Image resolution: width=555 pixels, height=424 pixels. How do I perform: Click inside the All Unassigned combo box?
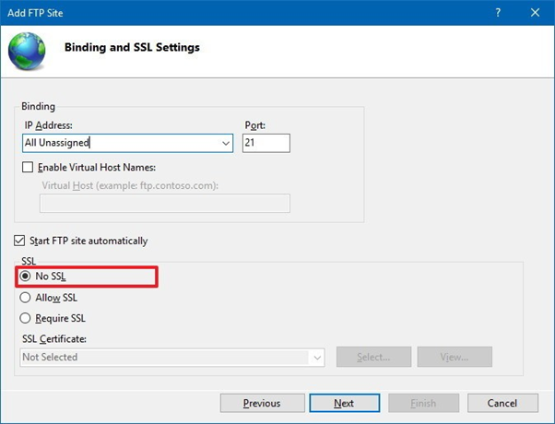[x=127, y=143]
